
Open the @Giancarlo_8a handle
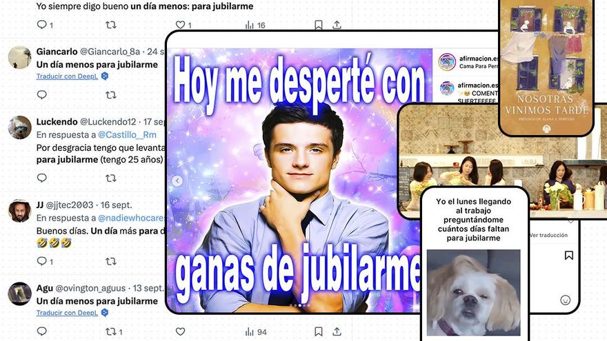pos(110,52)
